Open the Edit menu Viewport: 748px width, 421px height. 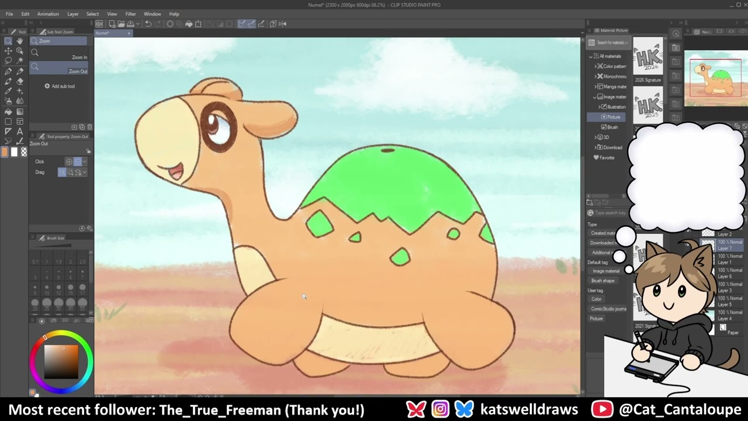(25, 14)
